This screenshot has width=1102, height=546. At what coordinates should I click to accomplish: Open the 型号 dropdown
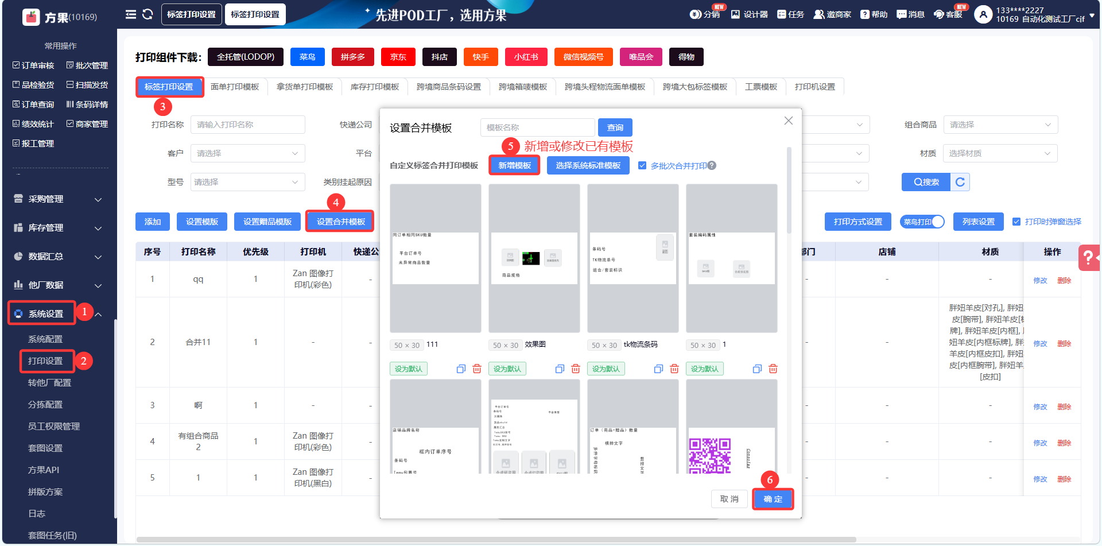(247, 182)
